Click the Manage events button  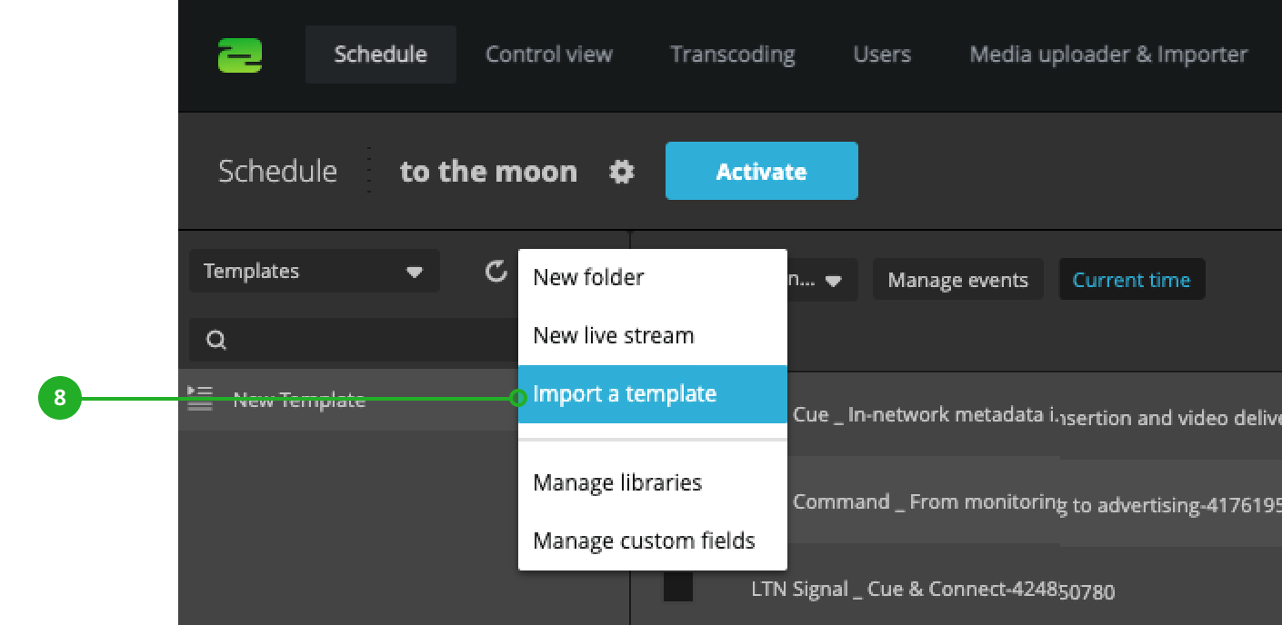coord(957,280)
